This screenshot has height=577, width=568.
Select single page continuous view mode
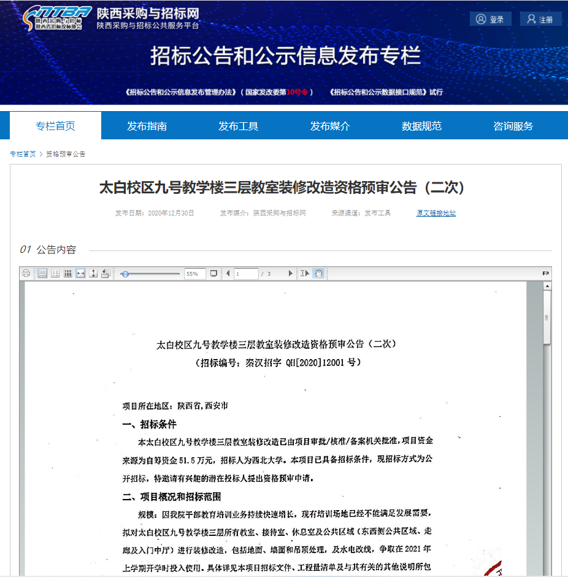(x=42, y=274)
